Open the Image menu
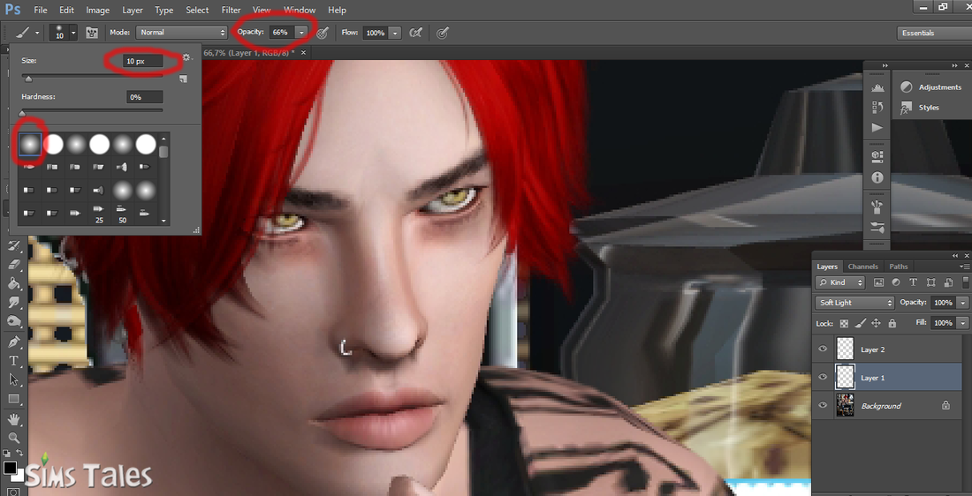972x496 pixels. pos(98,10)
